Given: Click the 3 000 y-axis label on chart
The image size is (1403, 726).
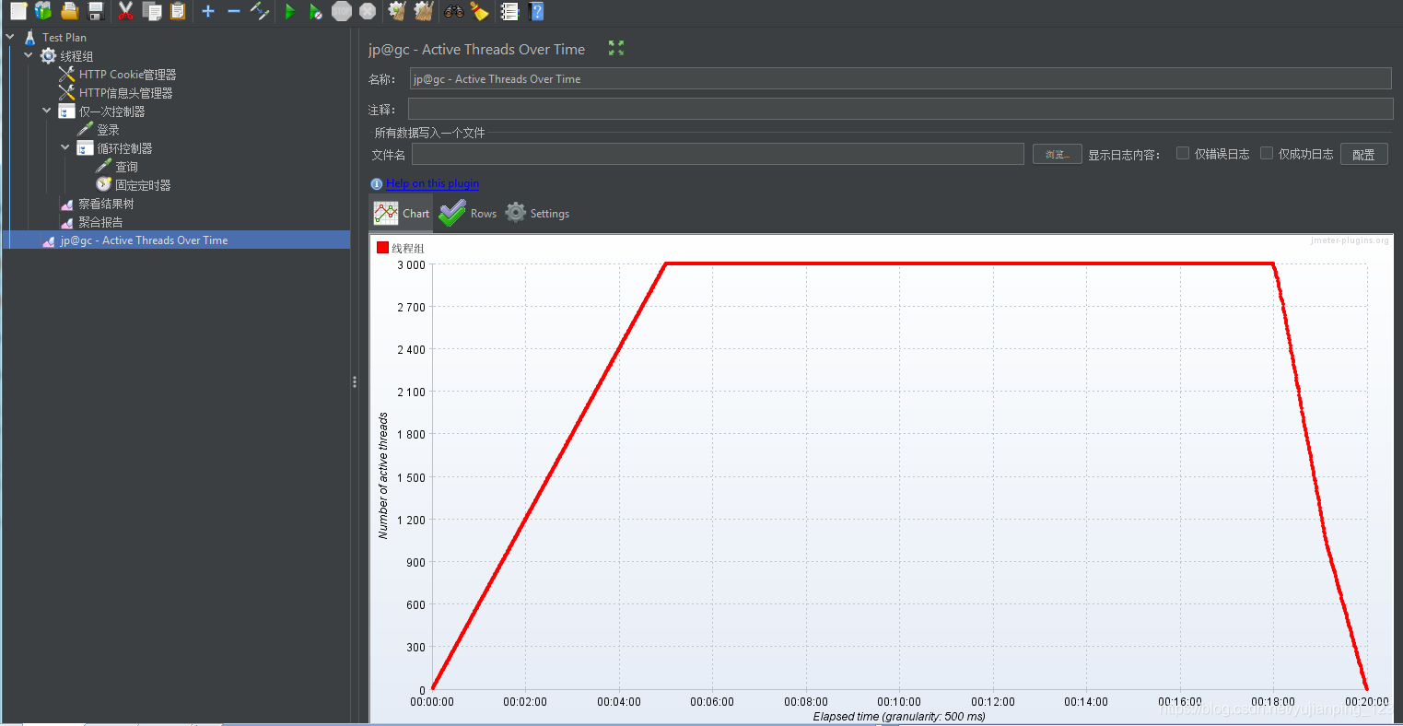Looking at the screenshot, I should [x=411, y=265].
